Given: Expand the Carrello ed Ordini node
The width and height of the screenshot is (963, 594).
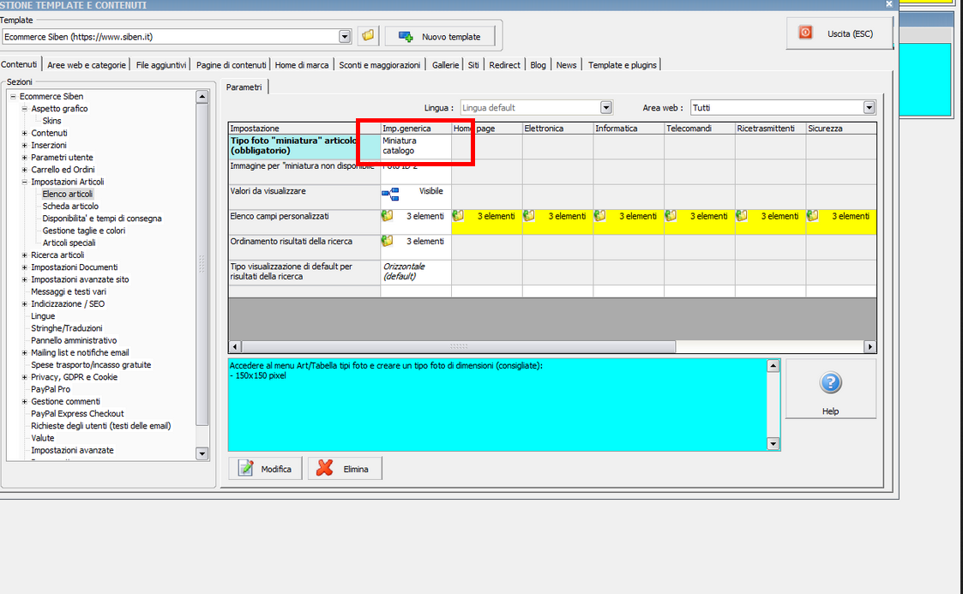Looking at the screenshot, I should (25, 170).
